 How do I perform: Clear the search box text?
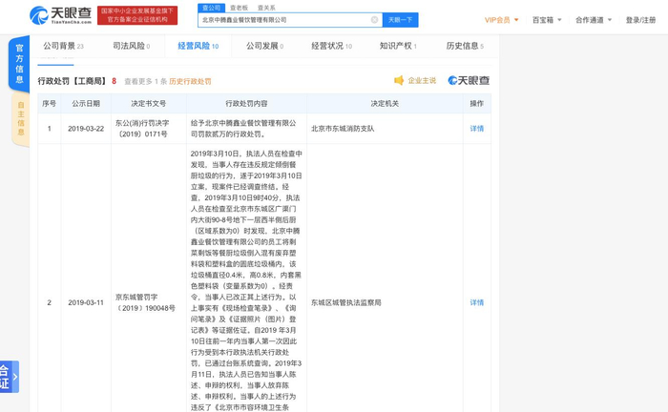374,20
